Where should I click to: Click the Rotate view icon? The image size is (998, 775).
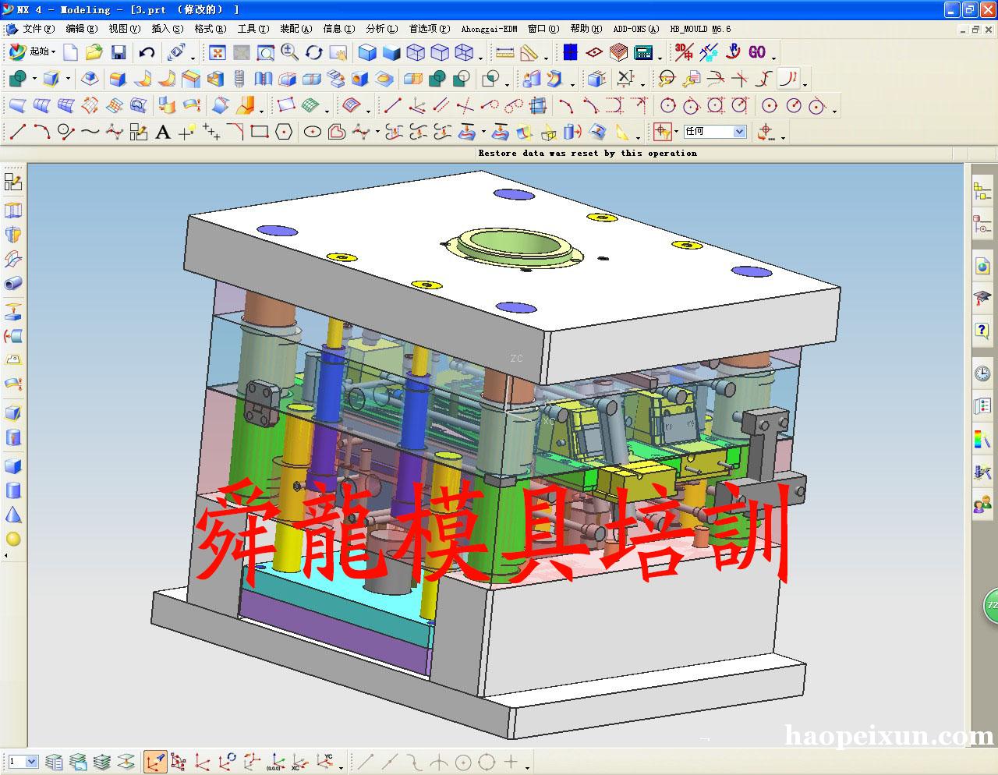click(x=314, y=52)
